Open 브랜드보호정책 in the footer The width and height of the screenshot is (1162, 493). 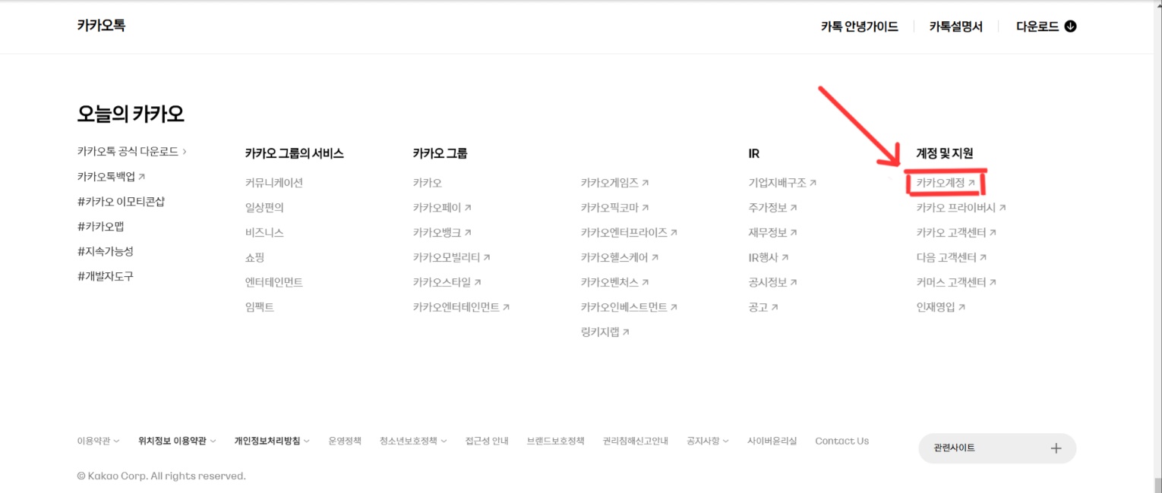click(x=556, y=441)
